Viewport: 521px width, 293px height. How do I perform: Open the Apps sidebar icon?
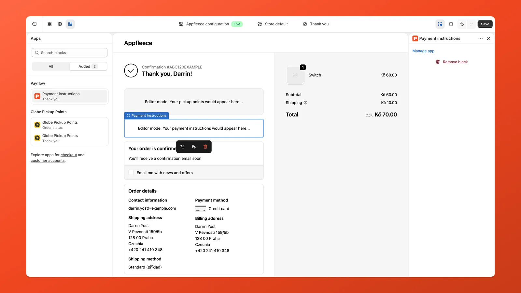tap(70, 24)
